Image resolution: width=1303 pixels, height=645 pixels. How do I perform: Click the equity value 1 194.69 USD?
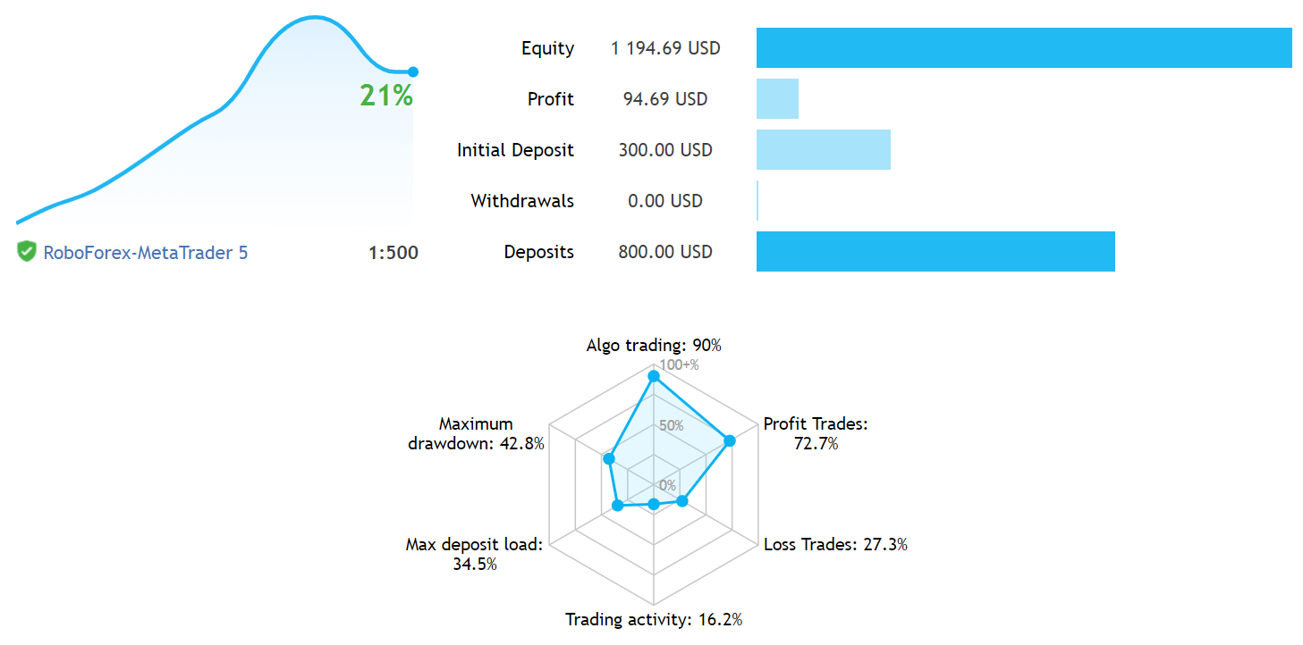click(x=665, y=48)
